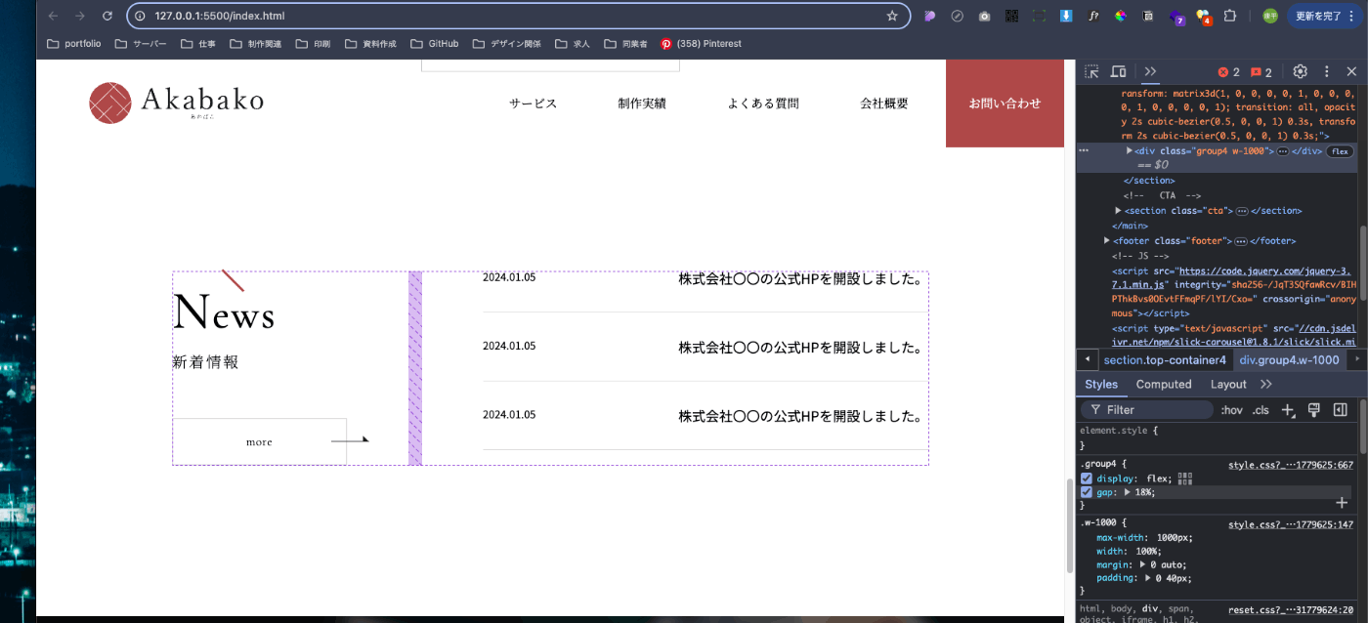Select the Inspect element tool
Image resolution: width=1368 pixels, height=623 pixels.
click(1090, 71)
